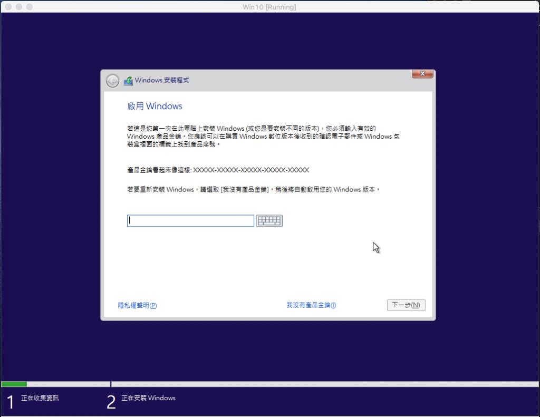The width and height of the screenshot is (540, 417).
Task: Close the Windows 安裝程式 dialog with the X
Action: tap(422, 74)
